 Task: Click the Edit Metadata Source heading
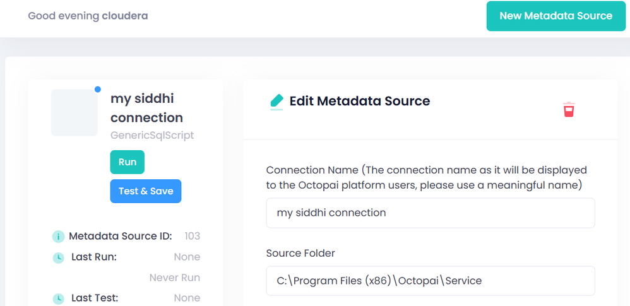(359, 101)
